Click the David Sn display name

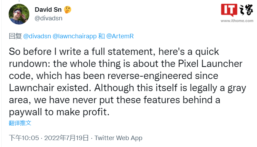click(x=48, y=10)
